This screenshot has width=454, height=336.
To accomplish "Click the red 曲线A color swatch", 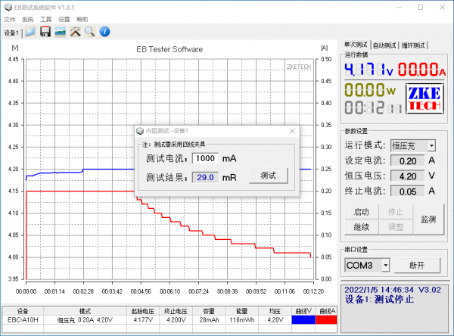I will point(327,319).
